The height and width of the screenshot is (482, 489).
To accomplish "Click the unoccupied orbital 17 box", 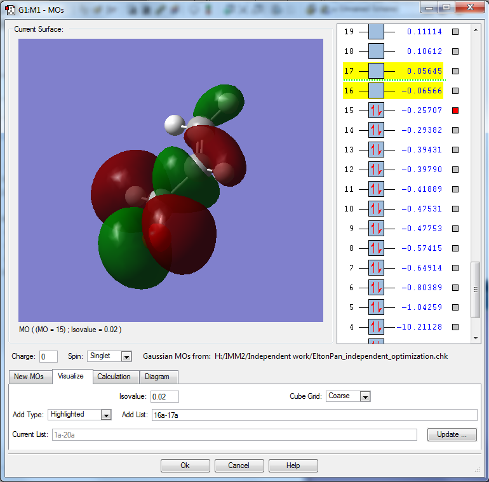I will click(376, 70).
